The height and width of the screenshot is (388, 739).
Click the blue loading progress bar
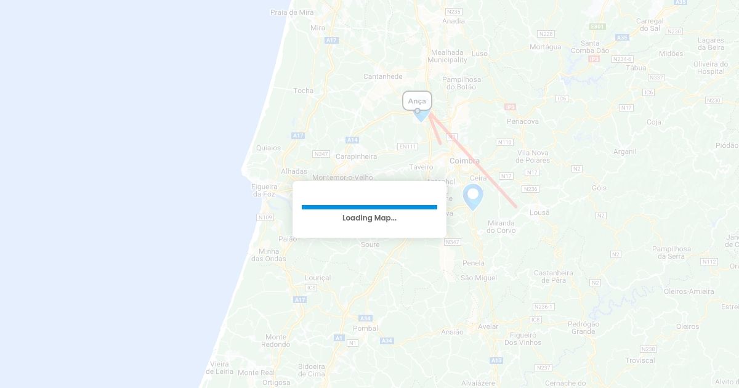pyautogui.click(x=369, y=207)
